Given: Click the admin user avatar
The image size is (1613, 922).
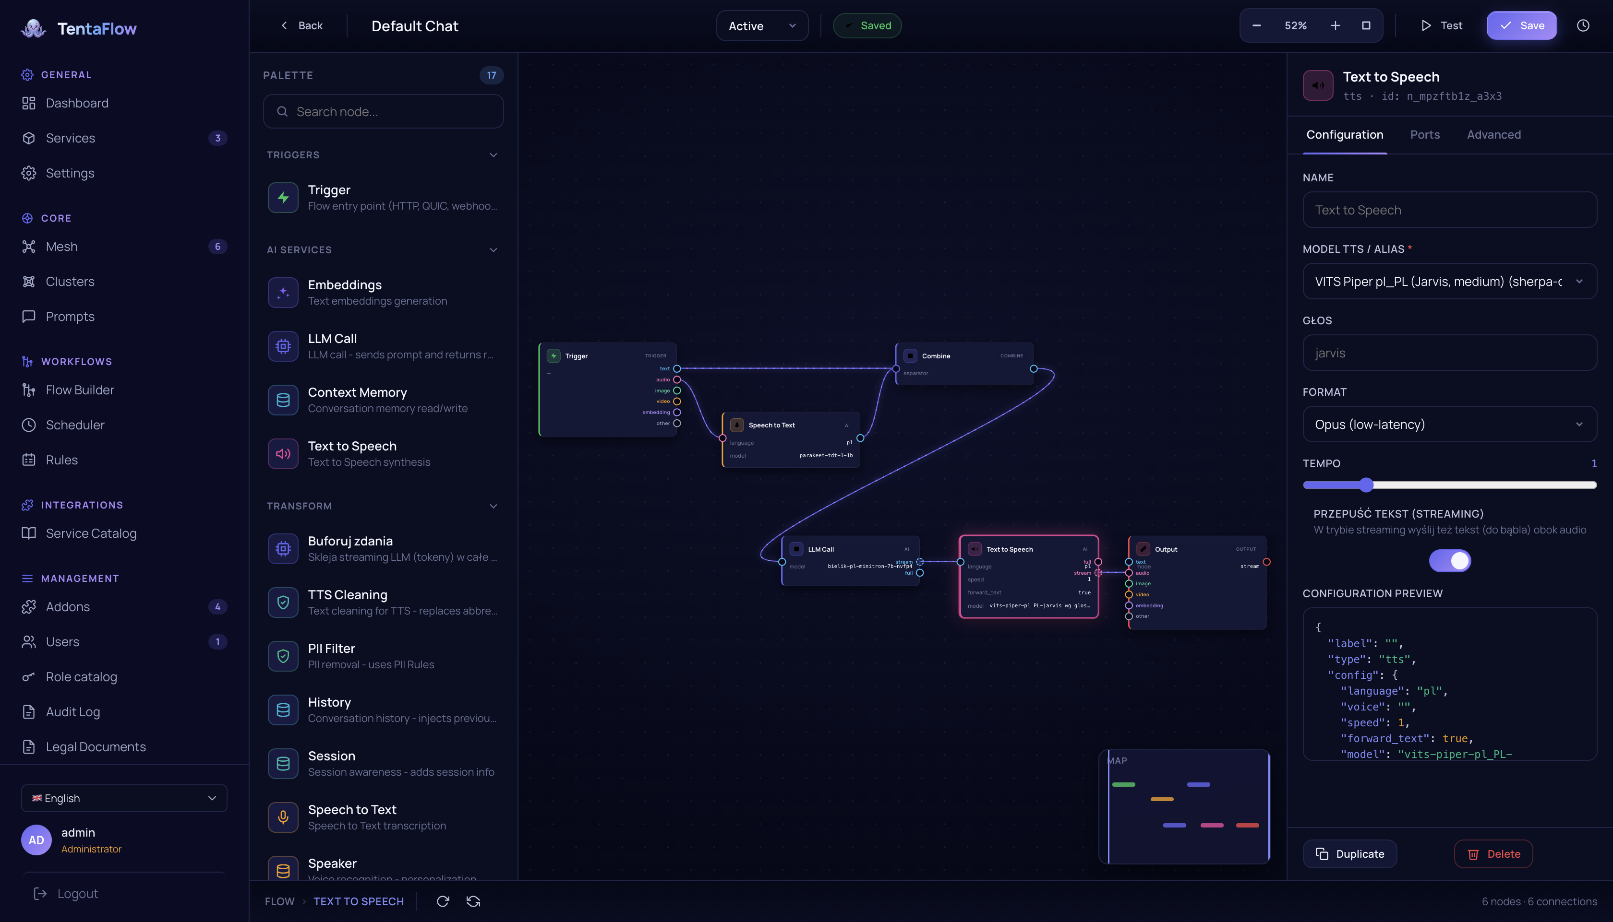Looking at the screenshot, I should click(x=36, y=839).
